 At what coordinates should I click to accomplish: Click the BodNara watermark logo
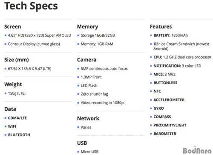197,150
